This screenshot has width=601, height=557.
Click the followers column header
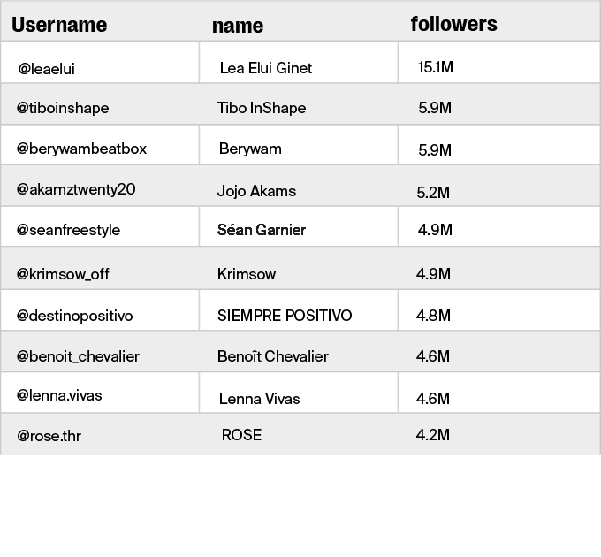click(453, 24)
